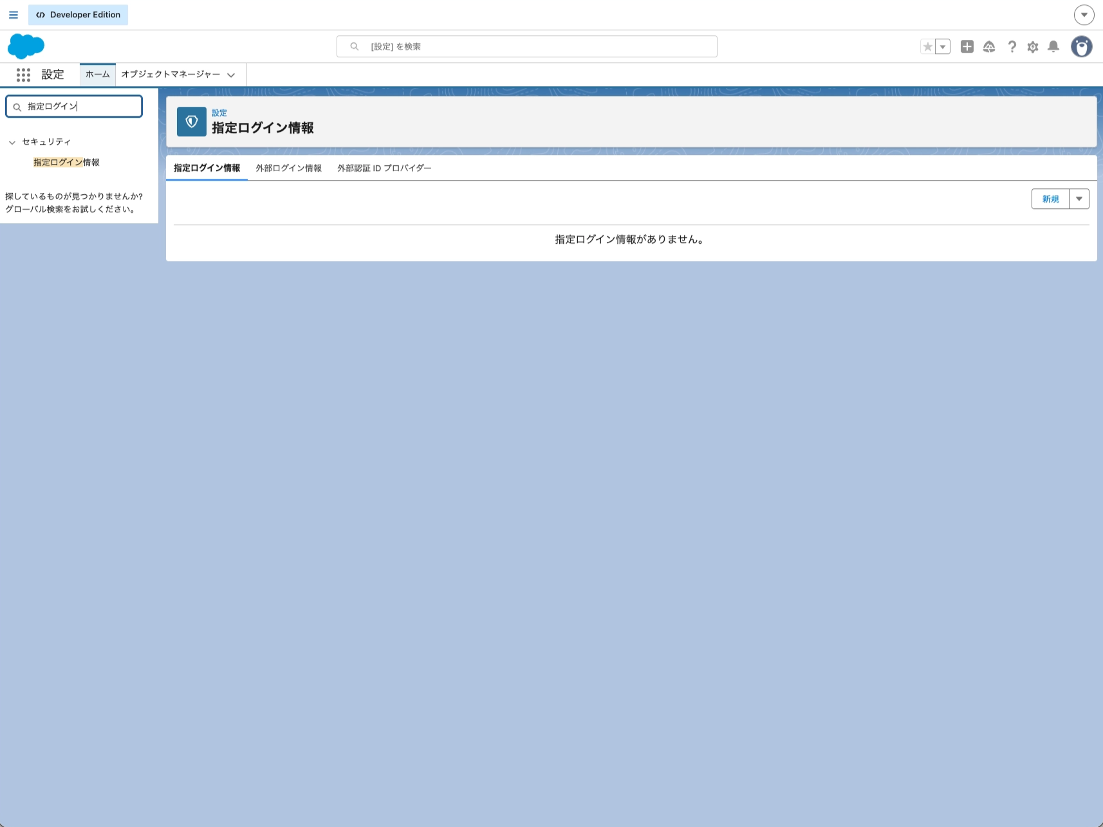Open the dropdown arrow next to 新規
Screen dimensions: 1103x827
[x=1079, y=199]
